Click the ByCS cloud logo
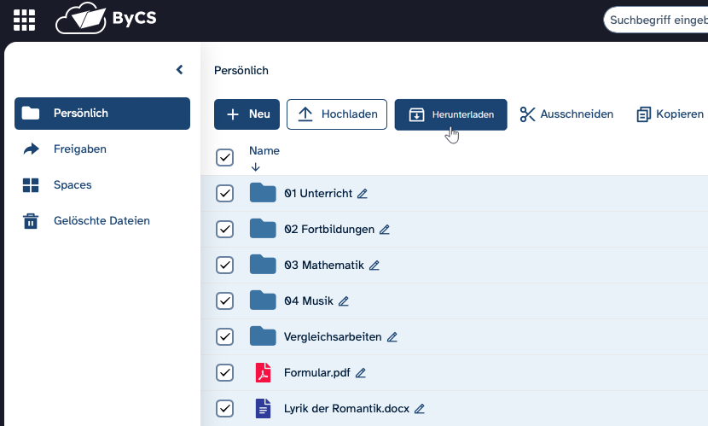Viewport: 708px width, 426px height. coord(106,19)
